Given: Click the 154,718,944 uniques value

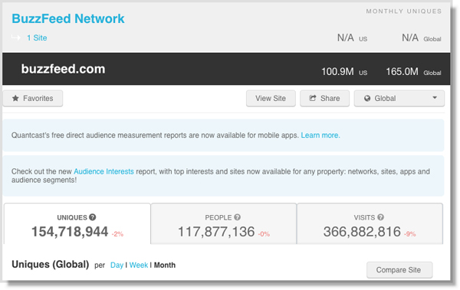Looking at the screenshot, I should click(x=70, y=232).
